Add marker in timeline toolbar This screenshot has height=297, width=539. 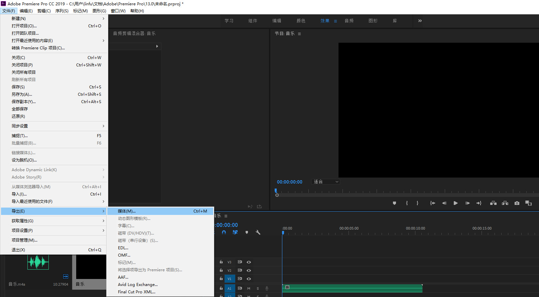click(247, 232)
